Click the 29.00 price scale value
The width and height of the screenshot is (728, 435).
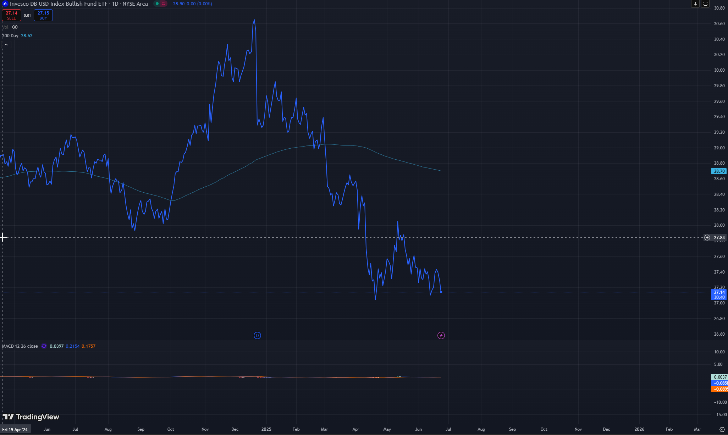coord(719,148)
